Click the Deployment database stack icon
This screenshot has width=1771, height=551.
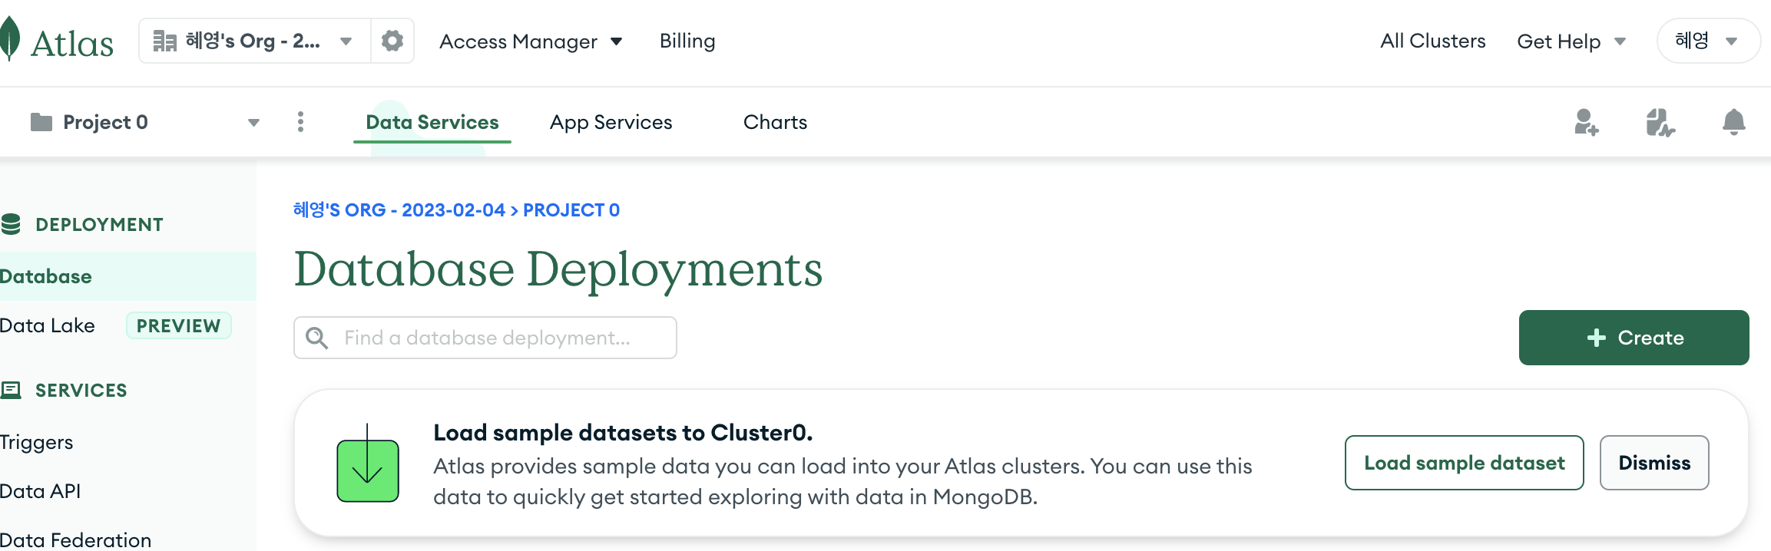pyautogui.click(x=11, y=224)
